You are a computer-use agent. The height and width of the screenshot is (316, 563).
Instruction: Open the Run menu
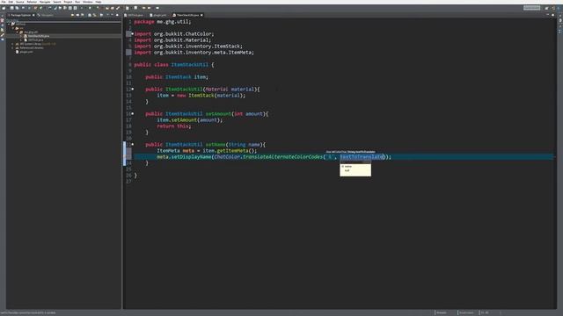77,2
